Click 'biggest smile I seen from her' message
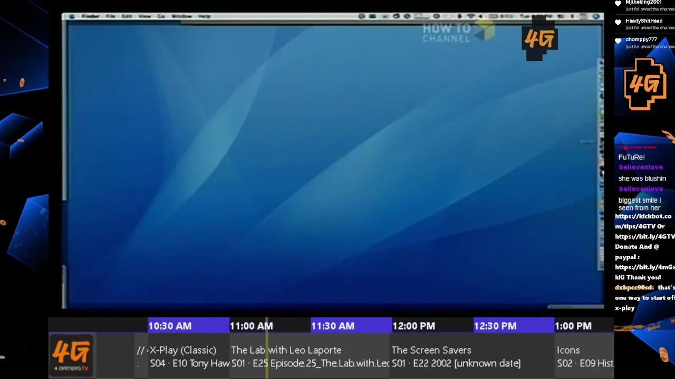The image size is (675, 379). [x=639, y=204]
